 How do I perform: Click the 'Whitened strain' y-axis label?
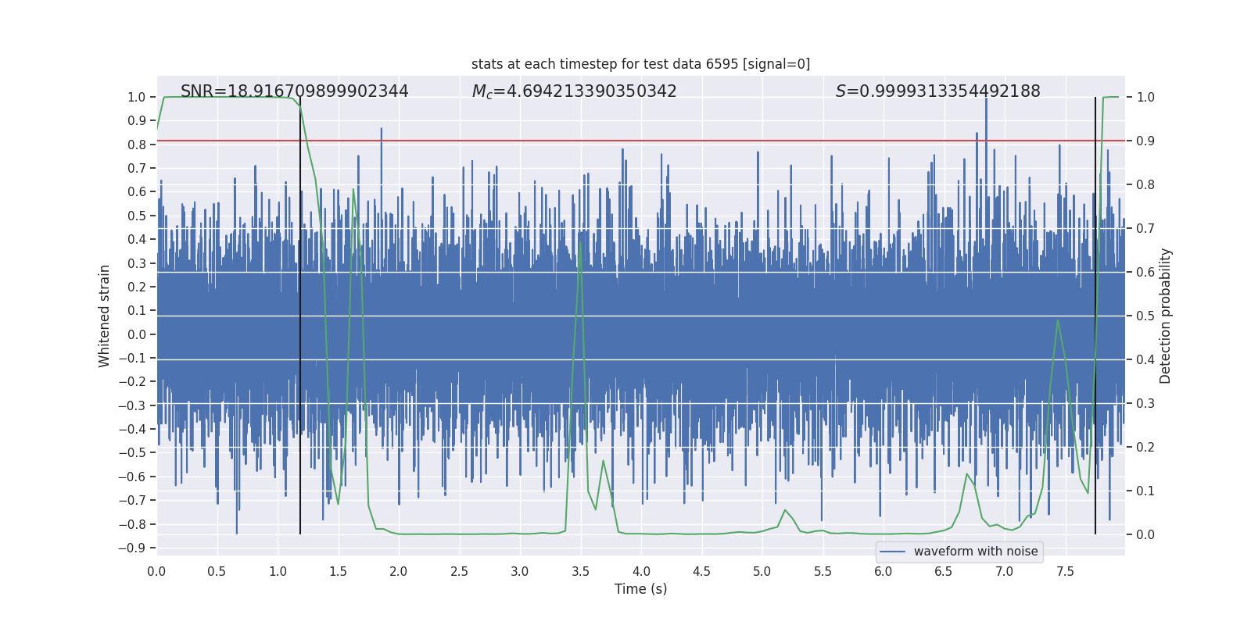pos(104,316)
